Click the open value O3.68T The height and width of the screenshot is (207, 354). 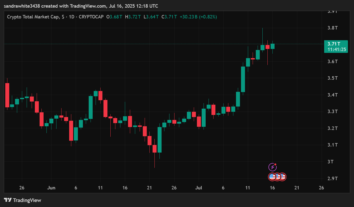click(114, 17)
